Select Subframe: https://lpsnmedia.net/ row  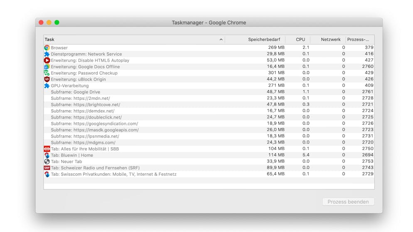coord(209,136)
